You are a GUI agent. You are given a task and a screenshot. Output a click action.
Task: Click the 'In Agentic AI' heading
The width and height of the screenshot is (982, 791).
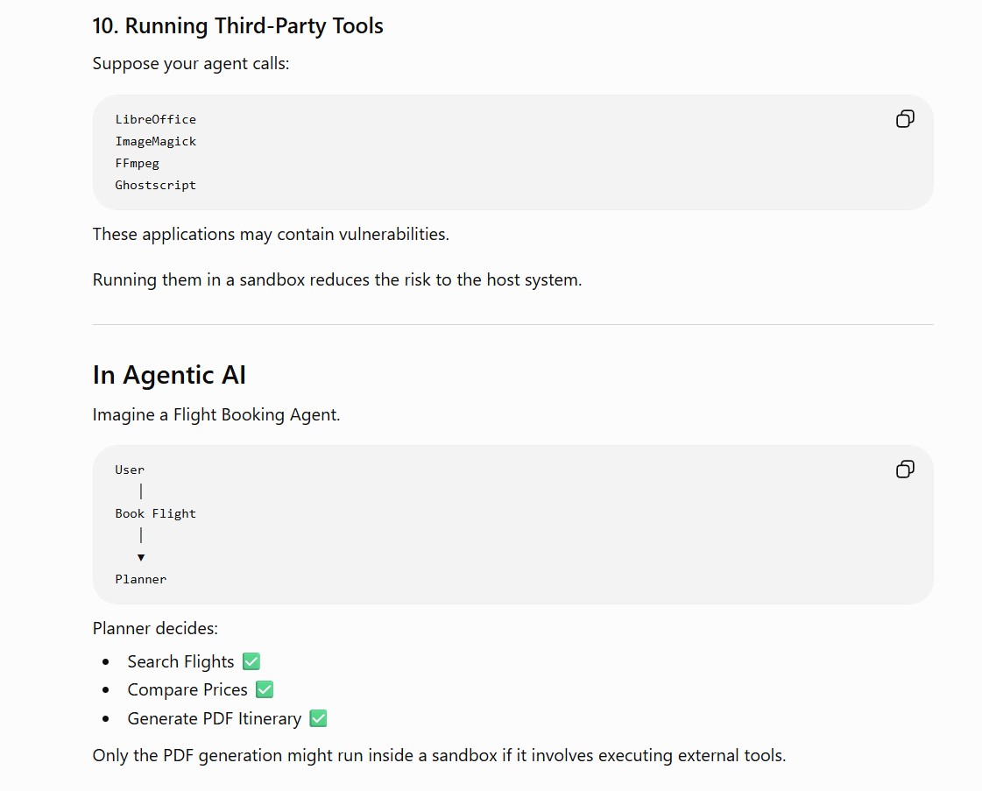[x=169, y=375]
